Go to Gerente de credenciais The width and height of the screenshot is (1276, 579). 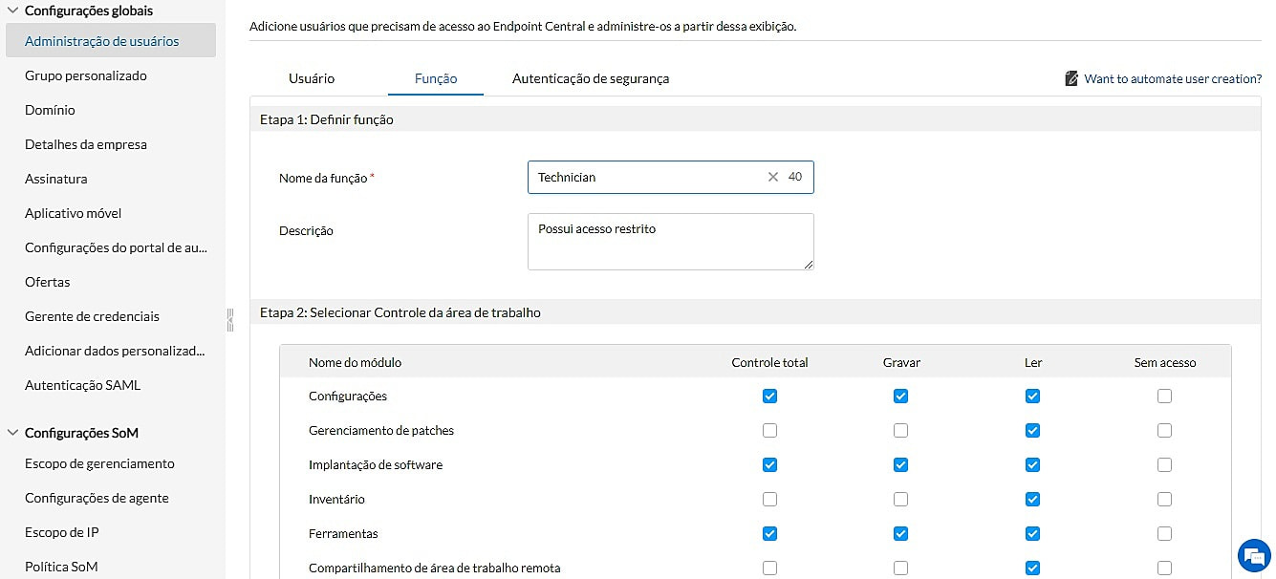click(x=92, y=316)
